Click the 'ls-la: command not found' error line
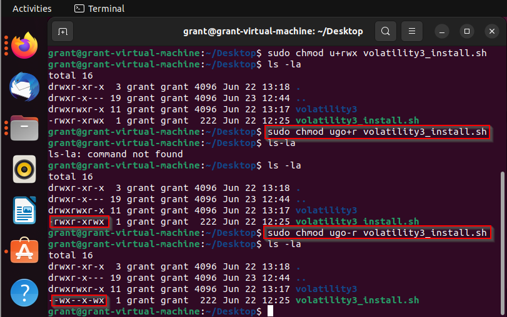Screen dimensions: 507x317 click(116, 154)
